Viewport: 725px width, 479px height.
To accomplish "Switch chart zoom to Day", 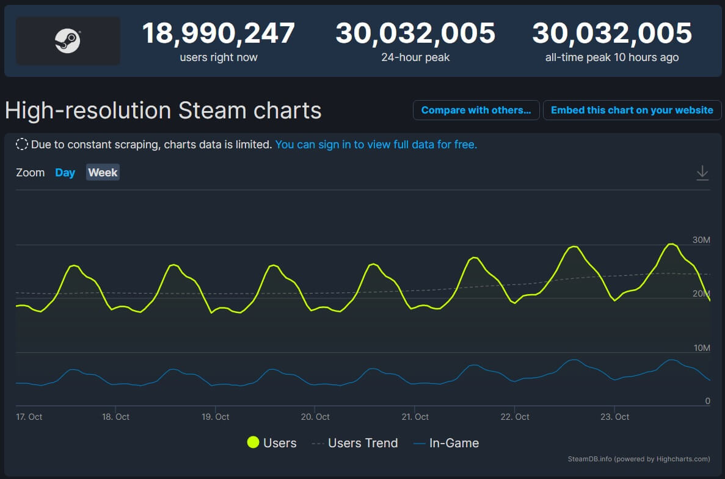I will pos(65,173).
